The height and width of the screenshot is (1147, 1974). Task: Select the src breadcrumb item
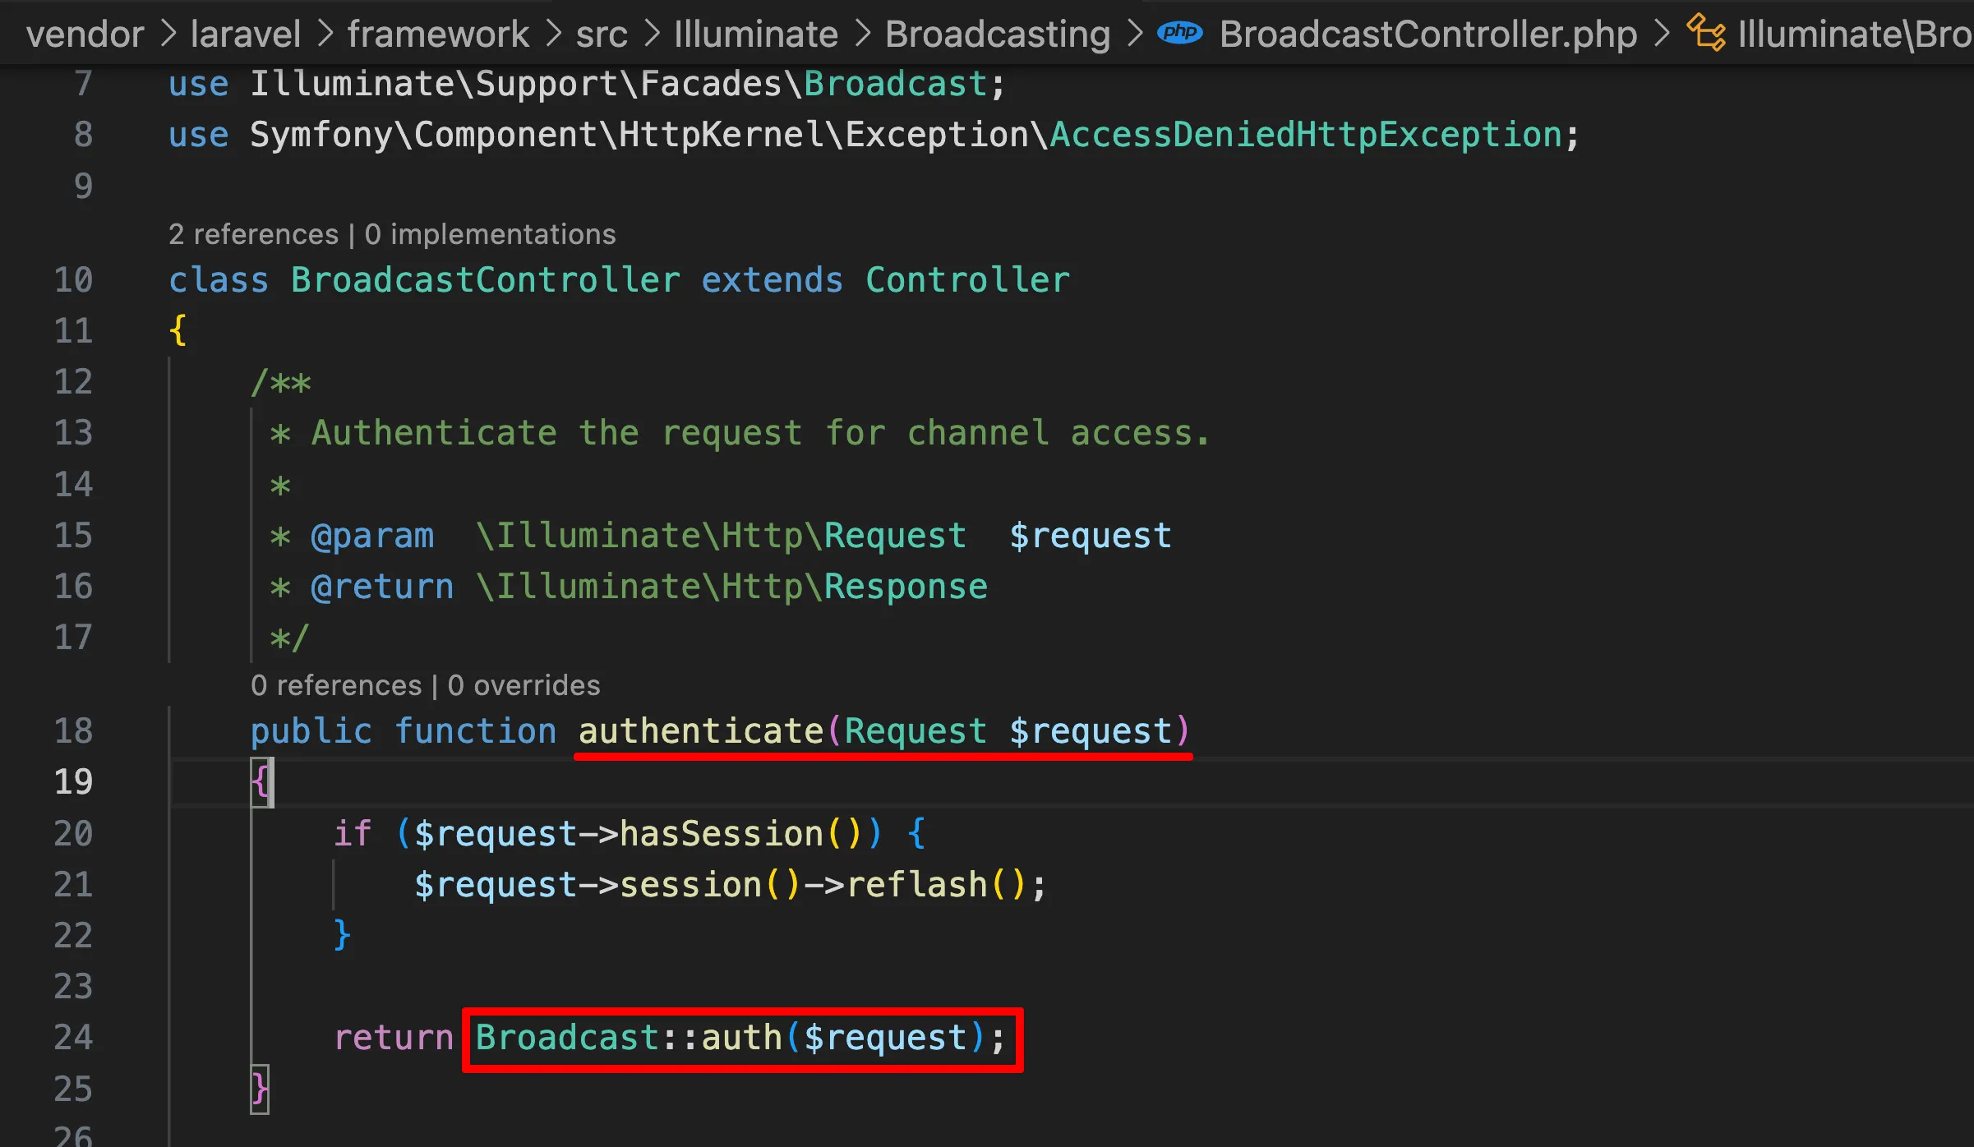point(601,34)
